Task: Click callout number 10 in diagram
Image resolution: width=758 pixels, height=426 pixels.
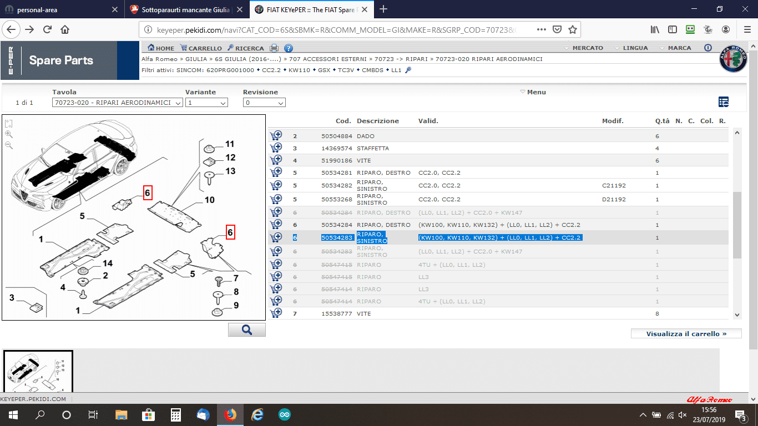Action: point(210,200)
